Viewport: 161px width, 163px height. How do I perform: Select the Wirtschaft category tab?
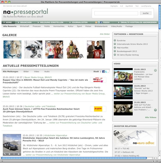coord(25,26)
